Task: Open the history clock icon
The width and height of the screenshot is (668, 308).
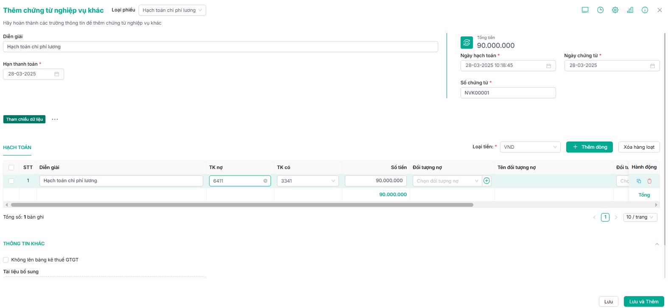Action: 600,10
